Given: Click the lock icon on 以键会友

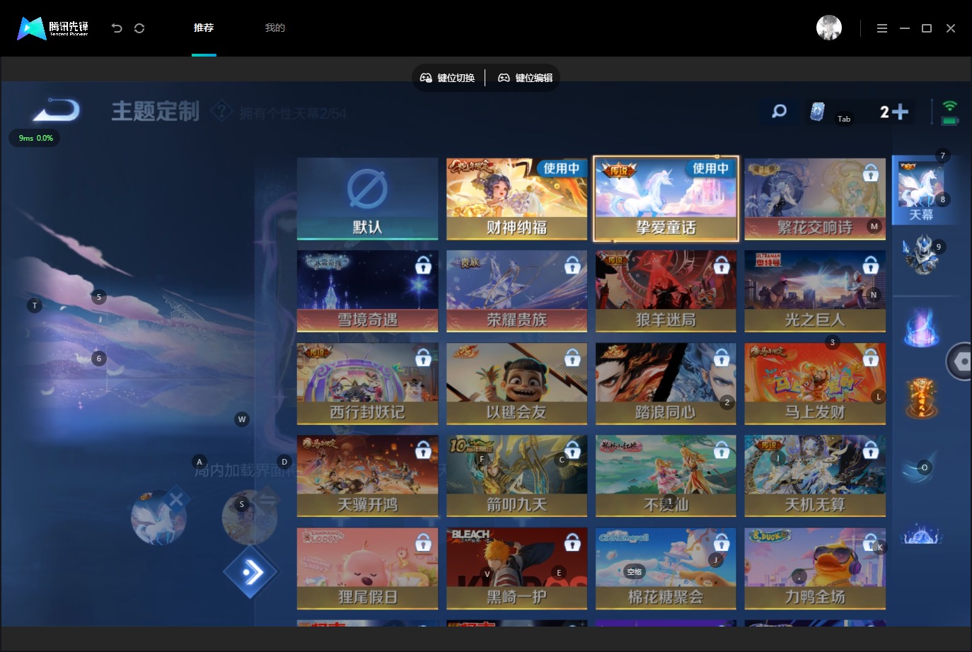Looking at the screenshot, I should pyautogui.click(x=572, y=358).
